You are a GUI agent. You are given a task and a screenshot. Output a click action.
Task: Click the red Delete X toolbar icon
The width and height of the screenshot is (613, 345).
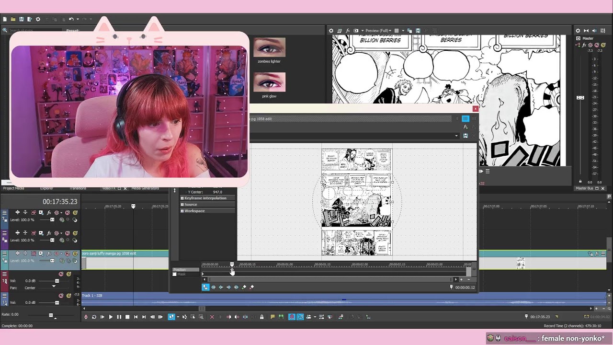coord(212,317)
